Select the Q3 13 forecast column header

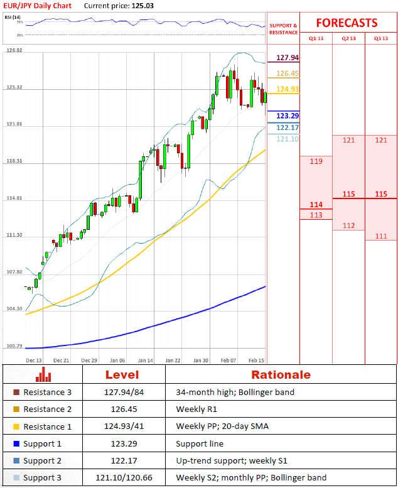[x=381, y=38]
